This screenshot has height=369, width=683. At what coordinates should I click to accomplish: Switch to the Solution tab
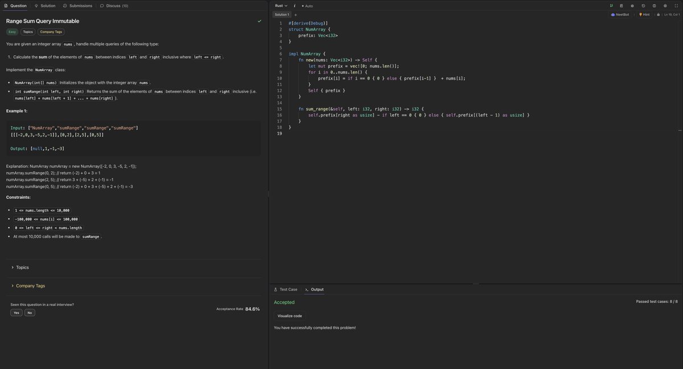tap(45, 6)
